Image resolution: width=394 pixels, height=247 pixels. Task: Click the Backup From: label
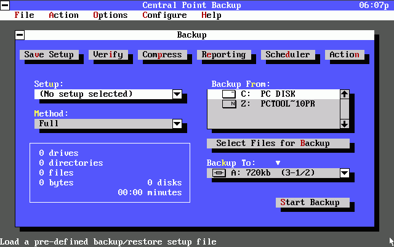(x=241, y=84)
